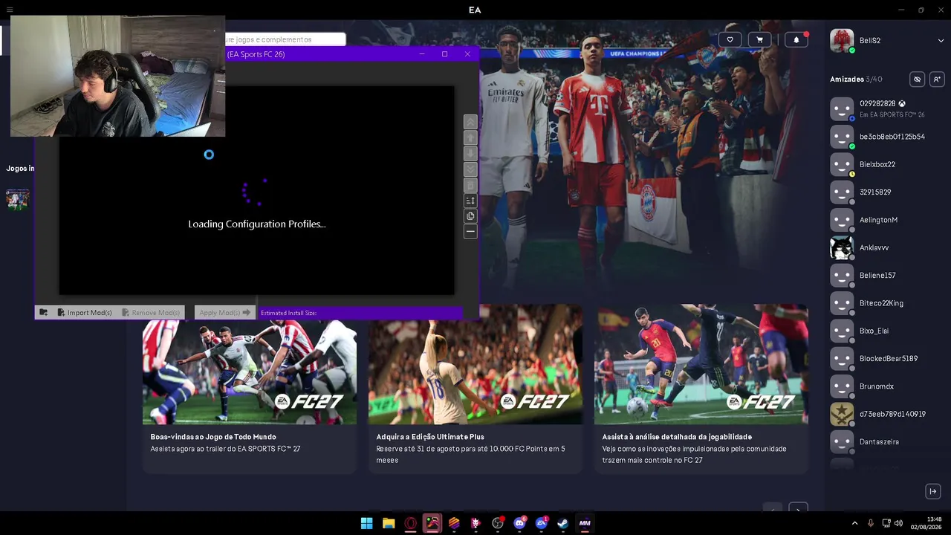The width and height of the screenshot is (951, 535).
Task: Click the minus icon in mod manager
Action: point(470,232)
